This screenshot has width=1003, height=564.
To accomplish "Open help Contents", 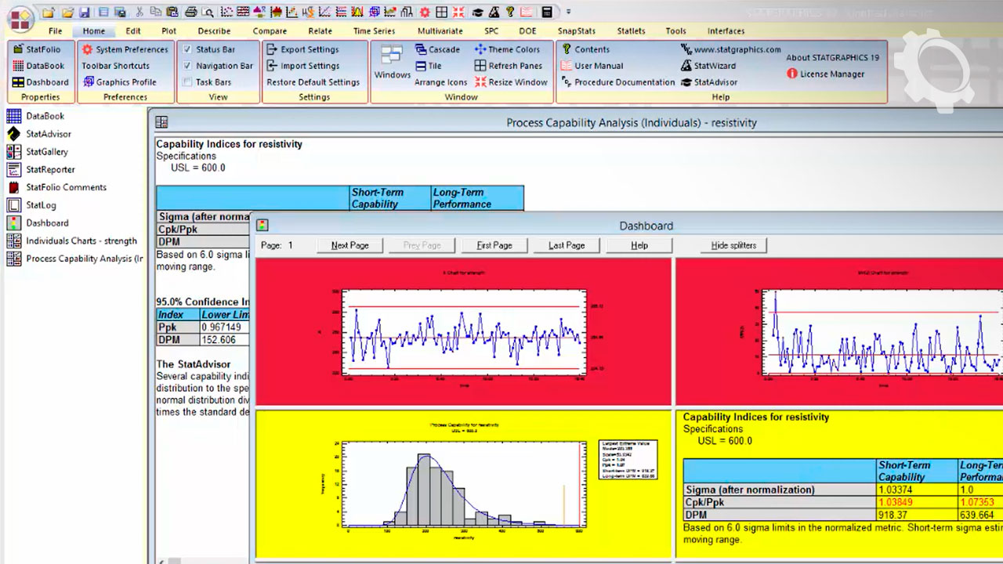I will pyautogui.click(x=585, y=49).
